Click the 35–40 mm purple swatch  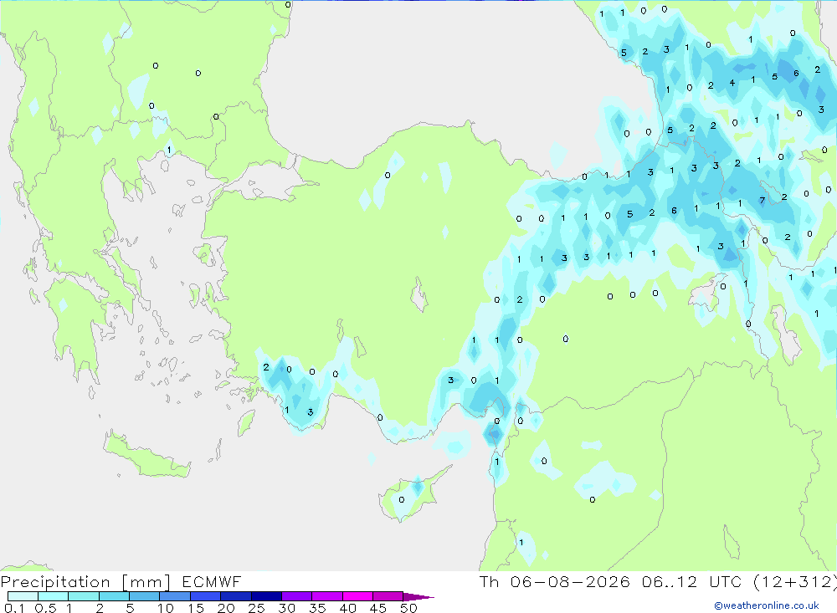click(x=326, y=596)
